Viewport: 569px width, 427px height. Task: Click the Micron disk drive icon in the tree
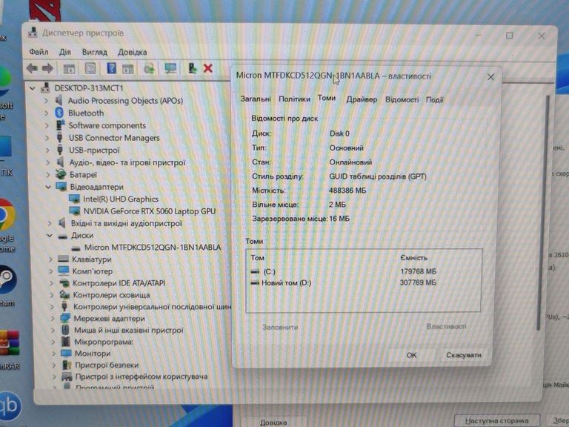tap(76, 248)
